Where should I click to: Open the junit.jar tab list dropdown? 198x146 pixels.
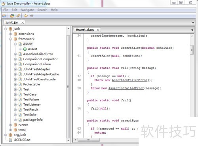click(x=193, y=23)
